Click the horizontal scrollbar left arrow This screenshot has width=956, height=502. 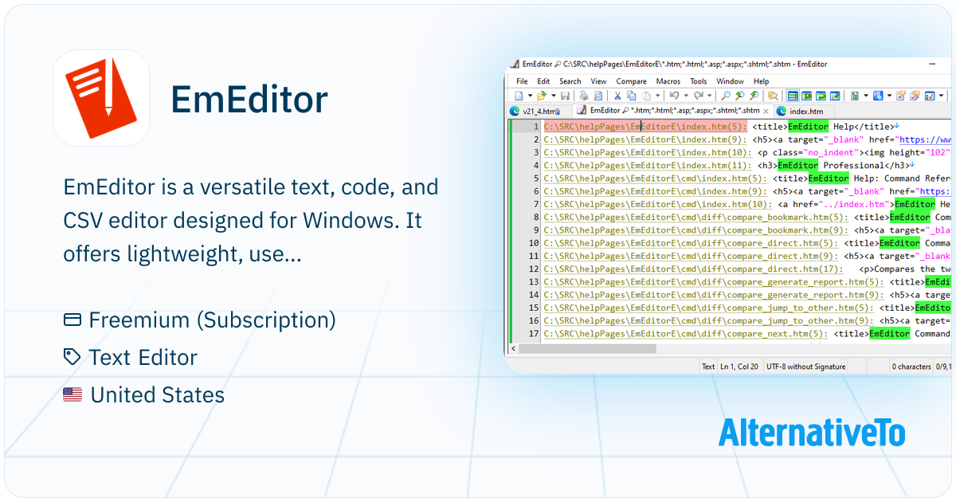coord(514,348)
